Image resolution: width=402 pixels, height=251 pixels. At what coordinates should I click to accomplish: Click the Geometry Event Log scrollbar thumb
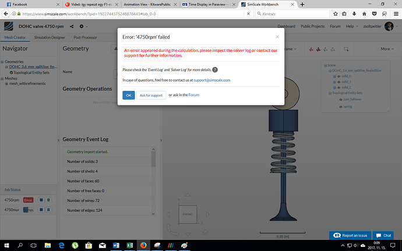pos(153,159)
